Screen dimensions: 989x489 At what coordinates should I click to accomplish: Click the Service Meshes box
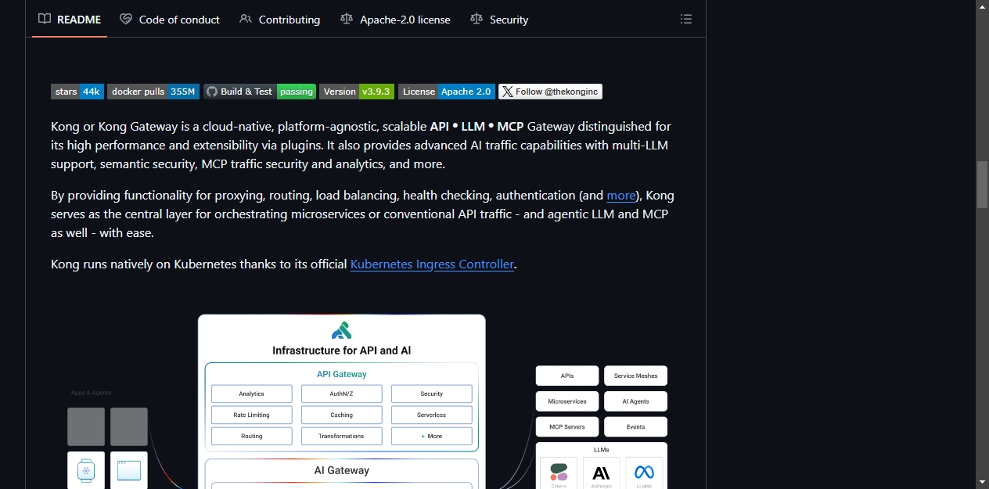coord(636,376)
